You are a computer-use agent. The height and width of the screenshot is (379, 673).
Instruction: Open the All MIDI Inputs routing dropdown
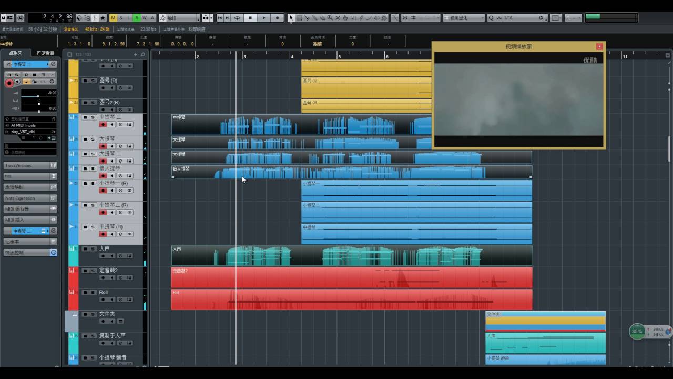pyautogui.click(x=30, y=125)
